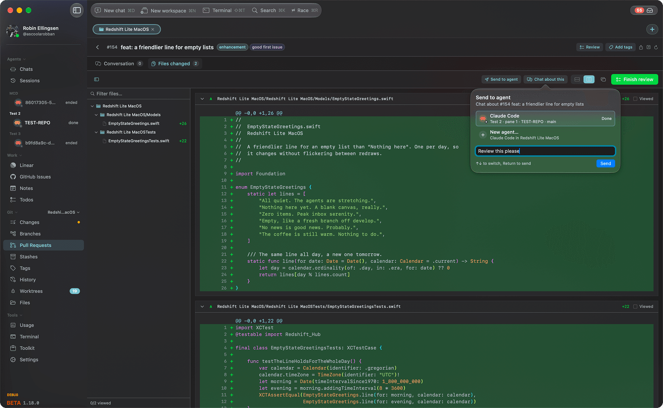Switch to the Conversation tab

coord(119,64)
